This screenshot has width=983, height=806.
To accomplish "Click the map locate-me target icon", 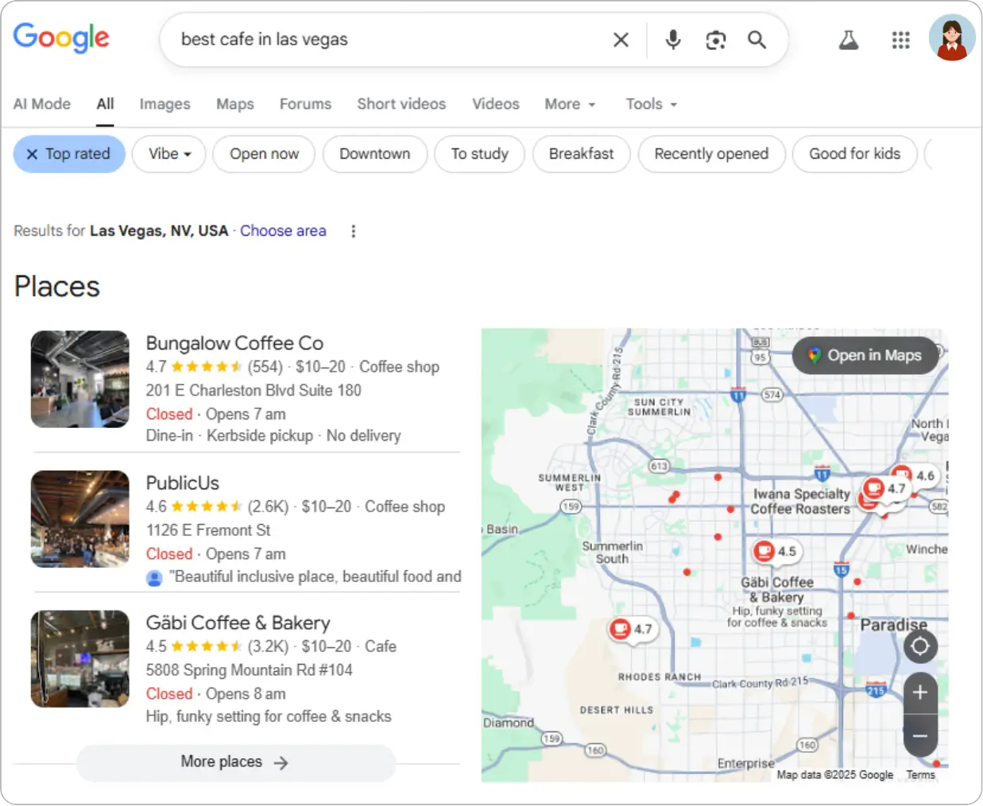I will (920, 646).
